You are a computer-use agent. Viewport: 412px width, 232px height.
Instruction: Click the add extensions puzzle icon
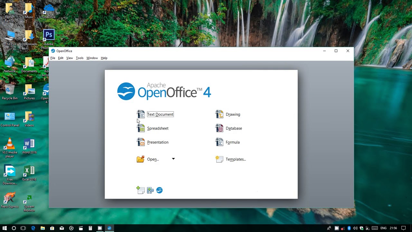pyautogui.click(x=150, y=190)
